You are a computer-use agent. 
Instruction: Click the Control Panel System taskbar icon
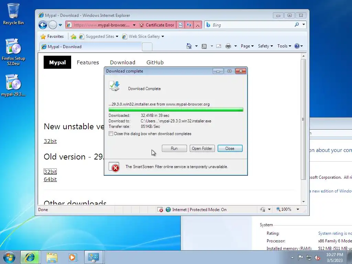[x=93, y=257]
